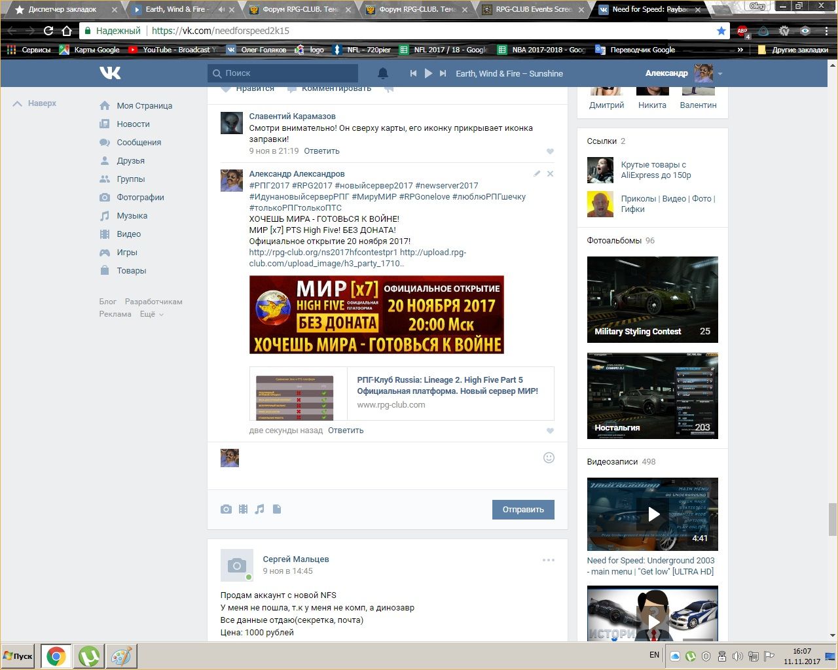Like Славентий Карамазов's comment
The width and height of the screenshot is (838, 670).
pos(550,152)
